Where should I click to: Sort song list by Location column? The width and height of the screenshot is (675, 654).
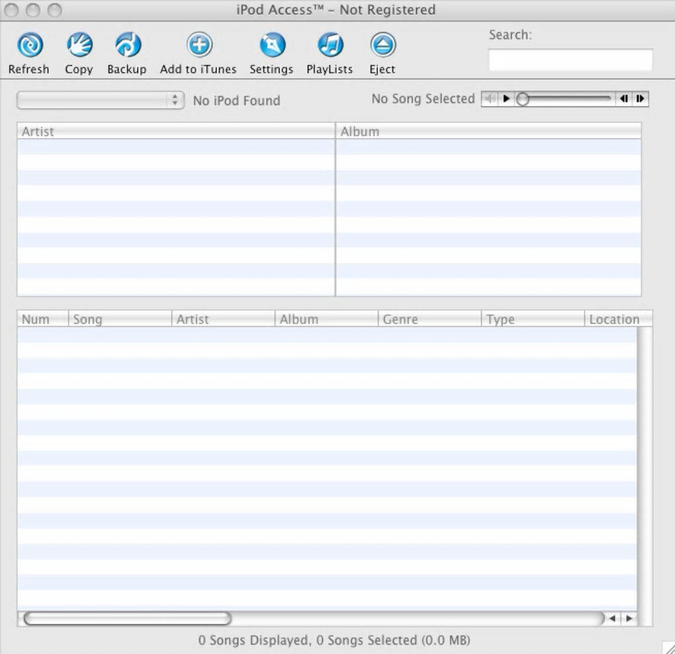click(619, 319)
